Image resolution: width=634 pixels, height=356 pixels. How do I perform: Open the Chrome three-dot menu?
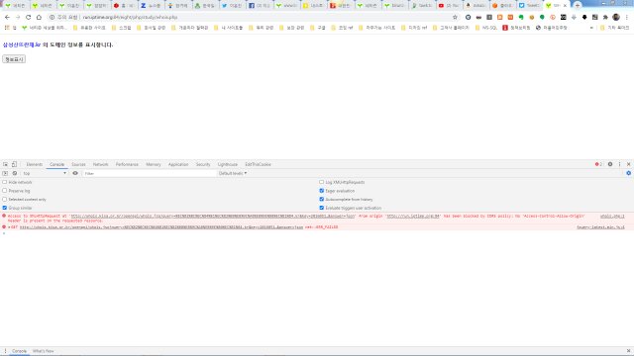(627, 18)
